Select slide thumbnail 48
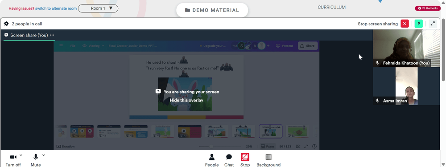446x167 pixels. pos(217,131)
